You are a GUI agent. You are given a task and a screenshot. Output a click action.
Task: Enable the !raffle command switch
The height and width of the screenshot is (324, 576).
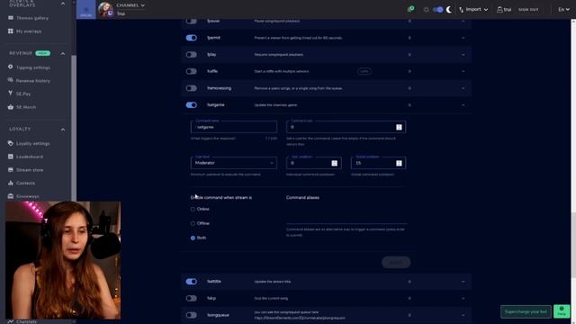[192, 71]
